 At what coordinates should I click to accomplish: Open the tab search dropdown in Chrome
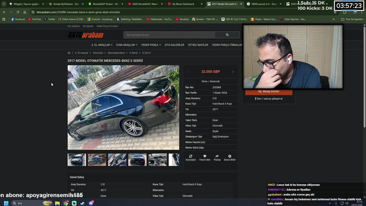click(x=3, y=4)
